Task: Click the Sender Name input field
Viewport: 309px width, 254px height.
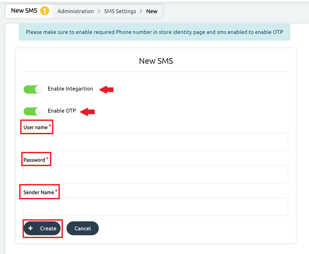Action: [x=156, y=207]
